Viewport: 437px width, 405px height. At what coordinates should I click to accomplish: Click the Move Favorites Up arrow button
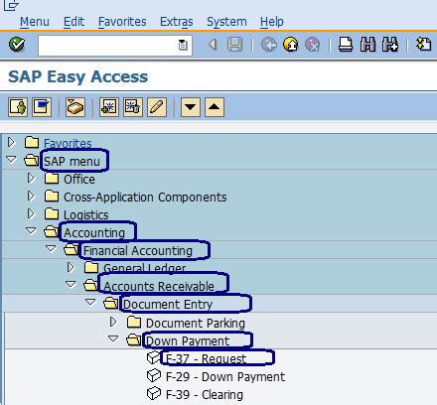pos(215,107)
